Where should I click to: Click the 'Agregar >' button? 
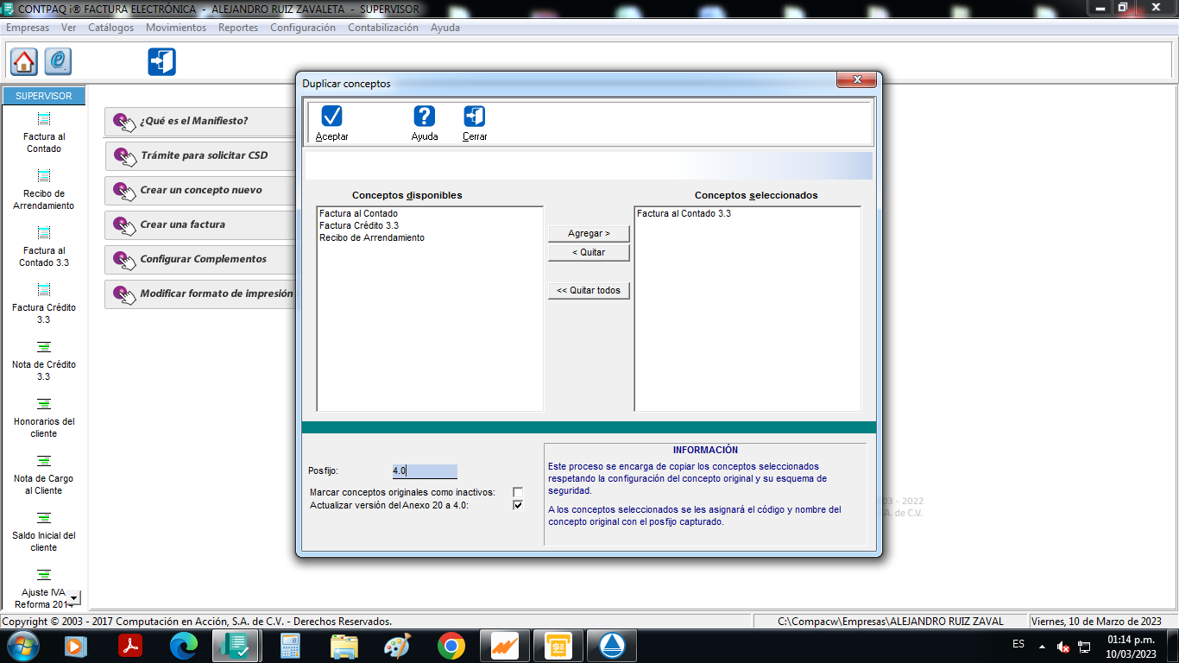pyautogui.click(x=589, y=234)
